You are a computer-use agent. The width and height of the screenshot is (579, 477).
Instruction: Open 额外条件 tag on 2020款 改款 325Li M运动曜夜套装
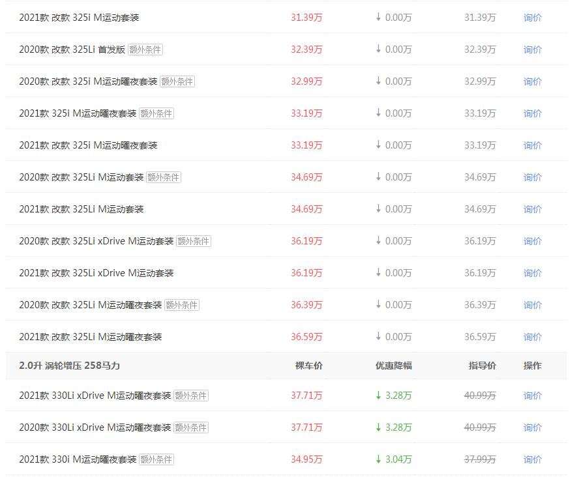click(182, 305)
